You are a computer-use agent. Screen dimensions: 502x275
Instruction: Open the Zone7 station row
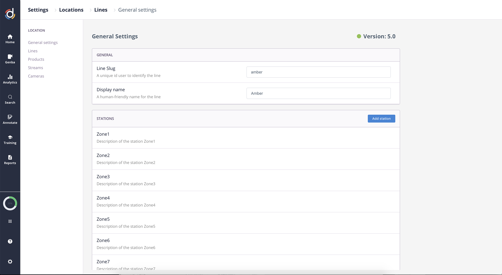point(246,263)
